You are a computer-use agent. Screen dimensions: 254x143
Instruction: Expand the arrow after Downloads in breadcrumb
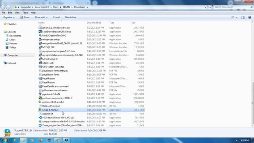coord(87,7)
